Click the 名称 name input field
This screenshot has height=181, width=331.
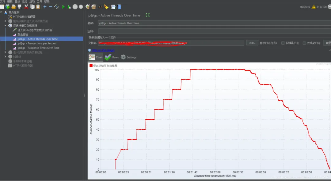(214, 23)
